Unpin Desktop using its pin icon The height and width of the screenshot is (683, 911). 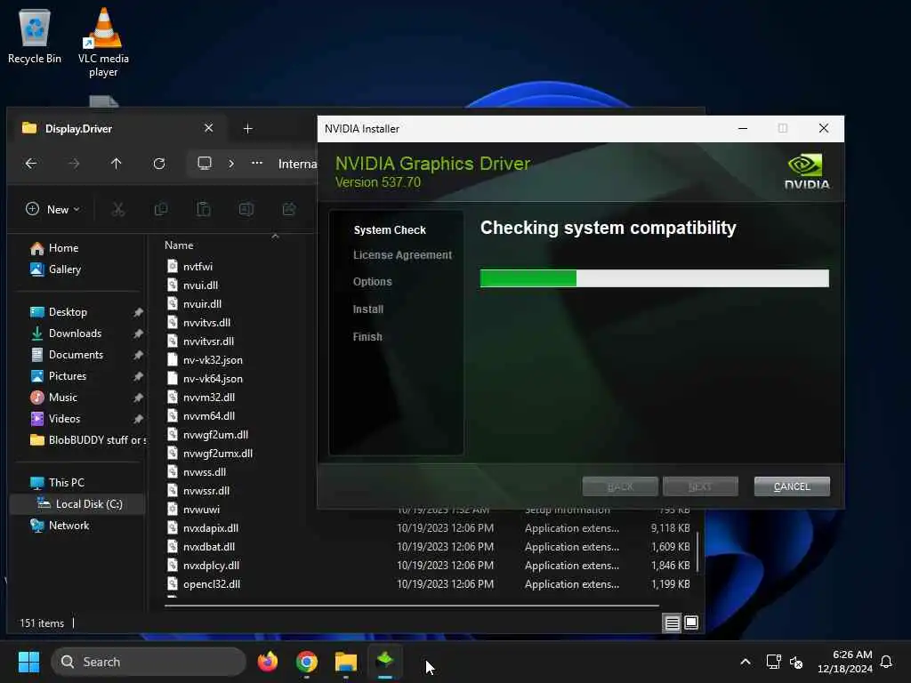pos(138,312)
